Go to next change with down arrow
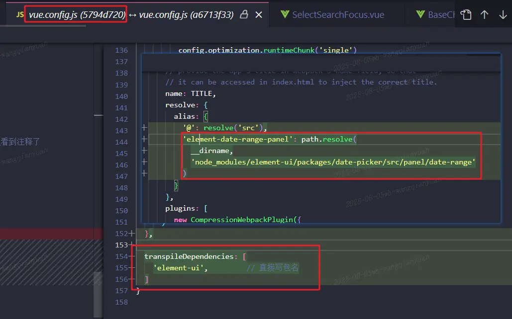 (x=503, y=15)
